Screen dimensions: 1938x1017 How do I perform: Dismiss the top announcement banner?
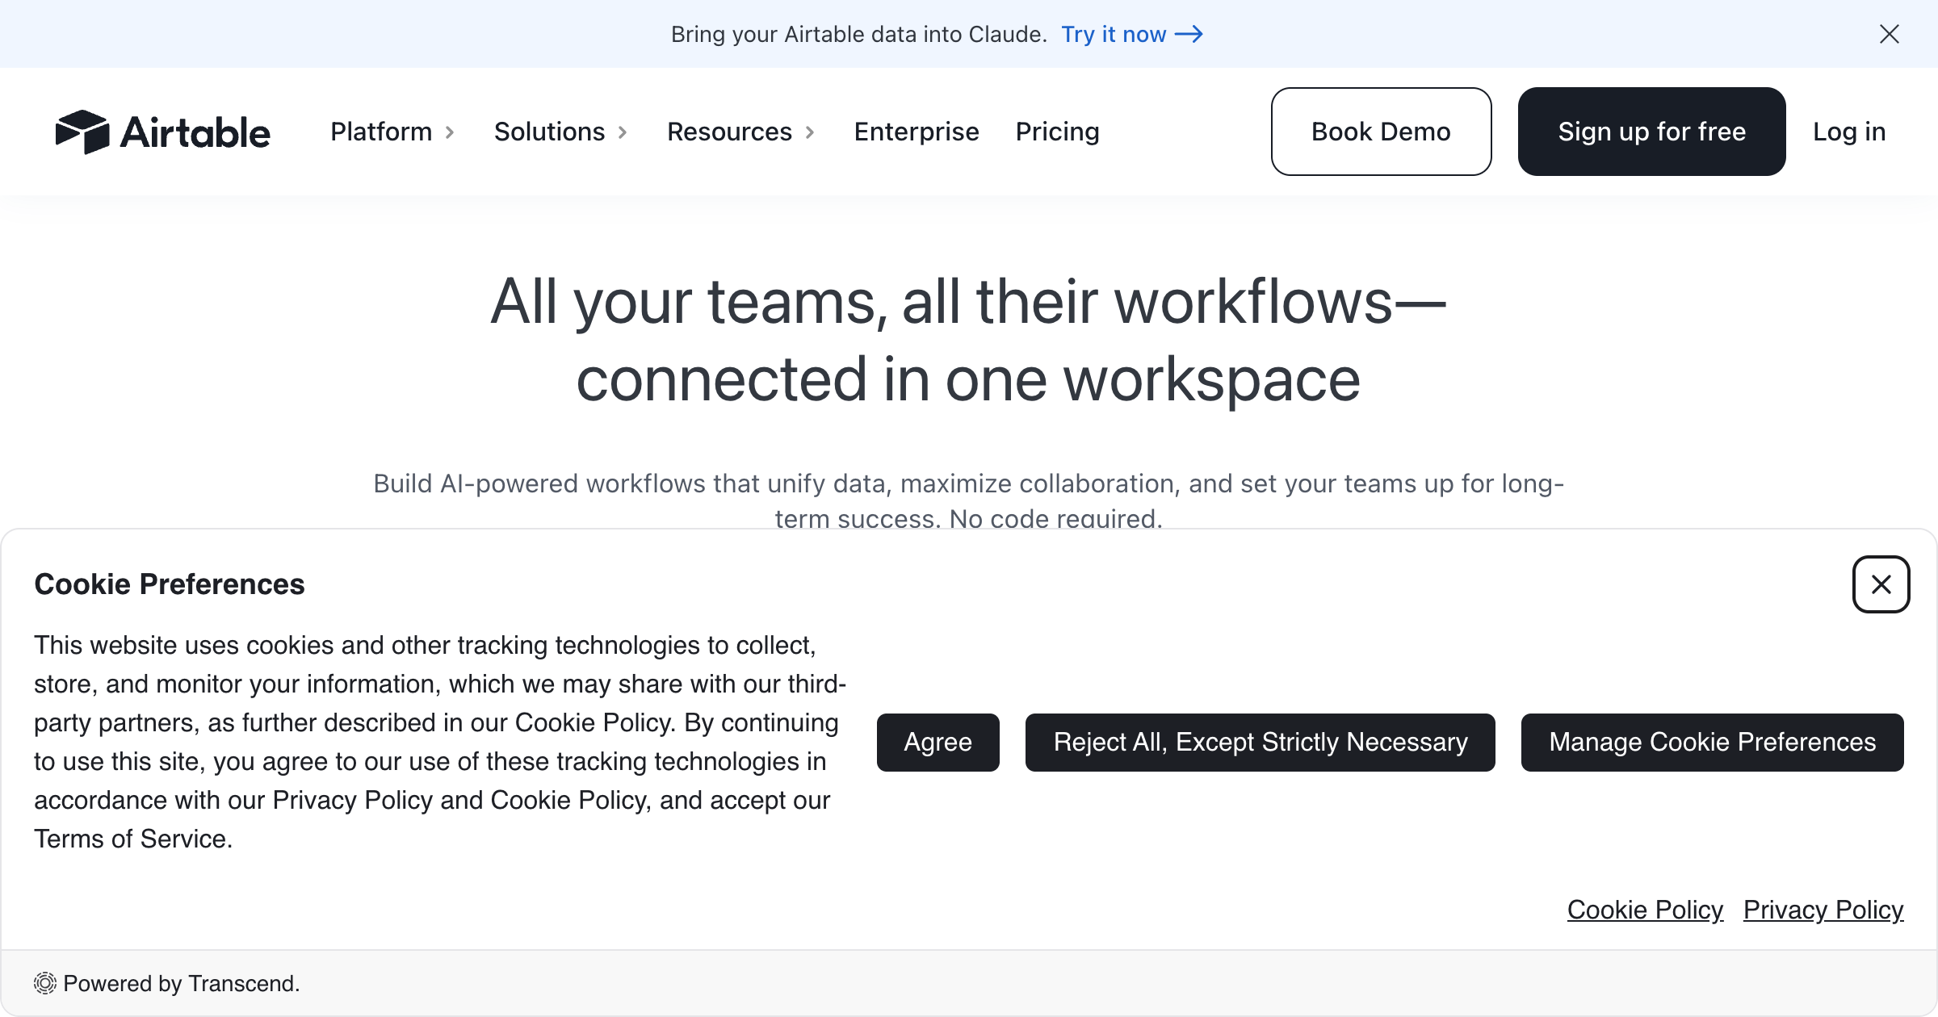click(x=1890, y=34)
